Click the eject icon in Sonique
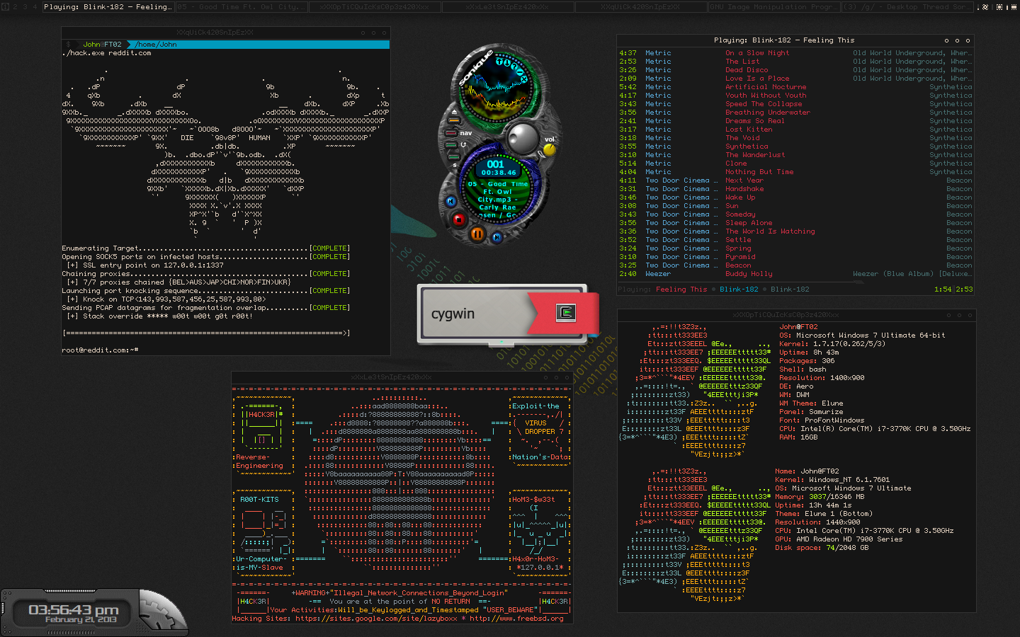 point(454,113)
